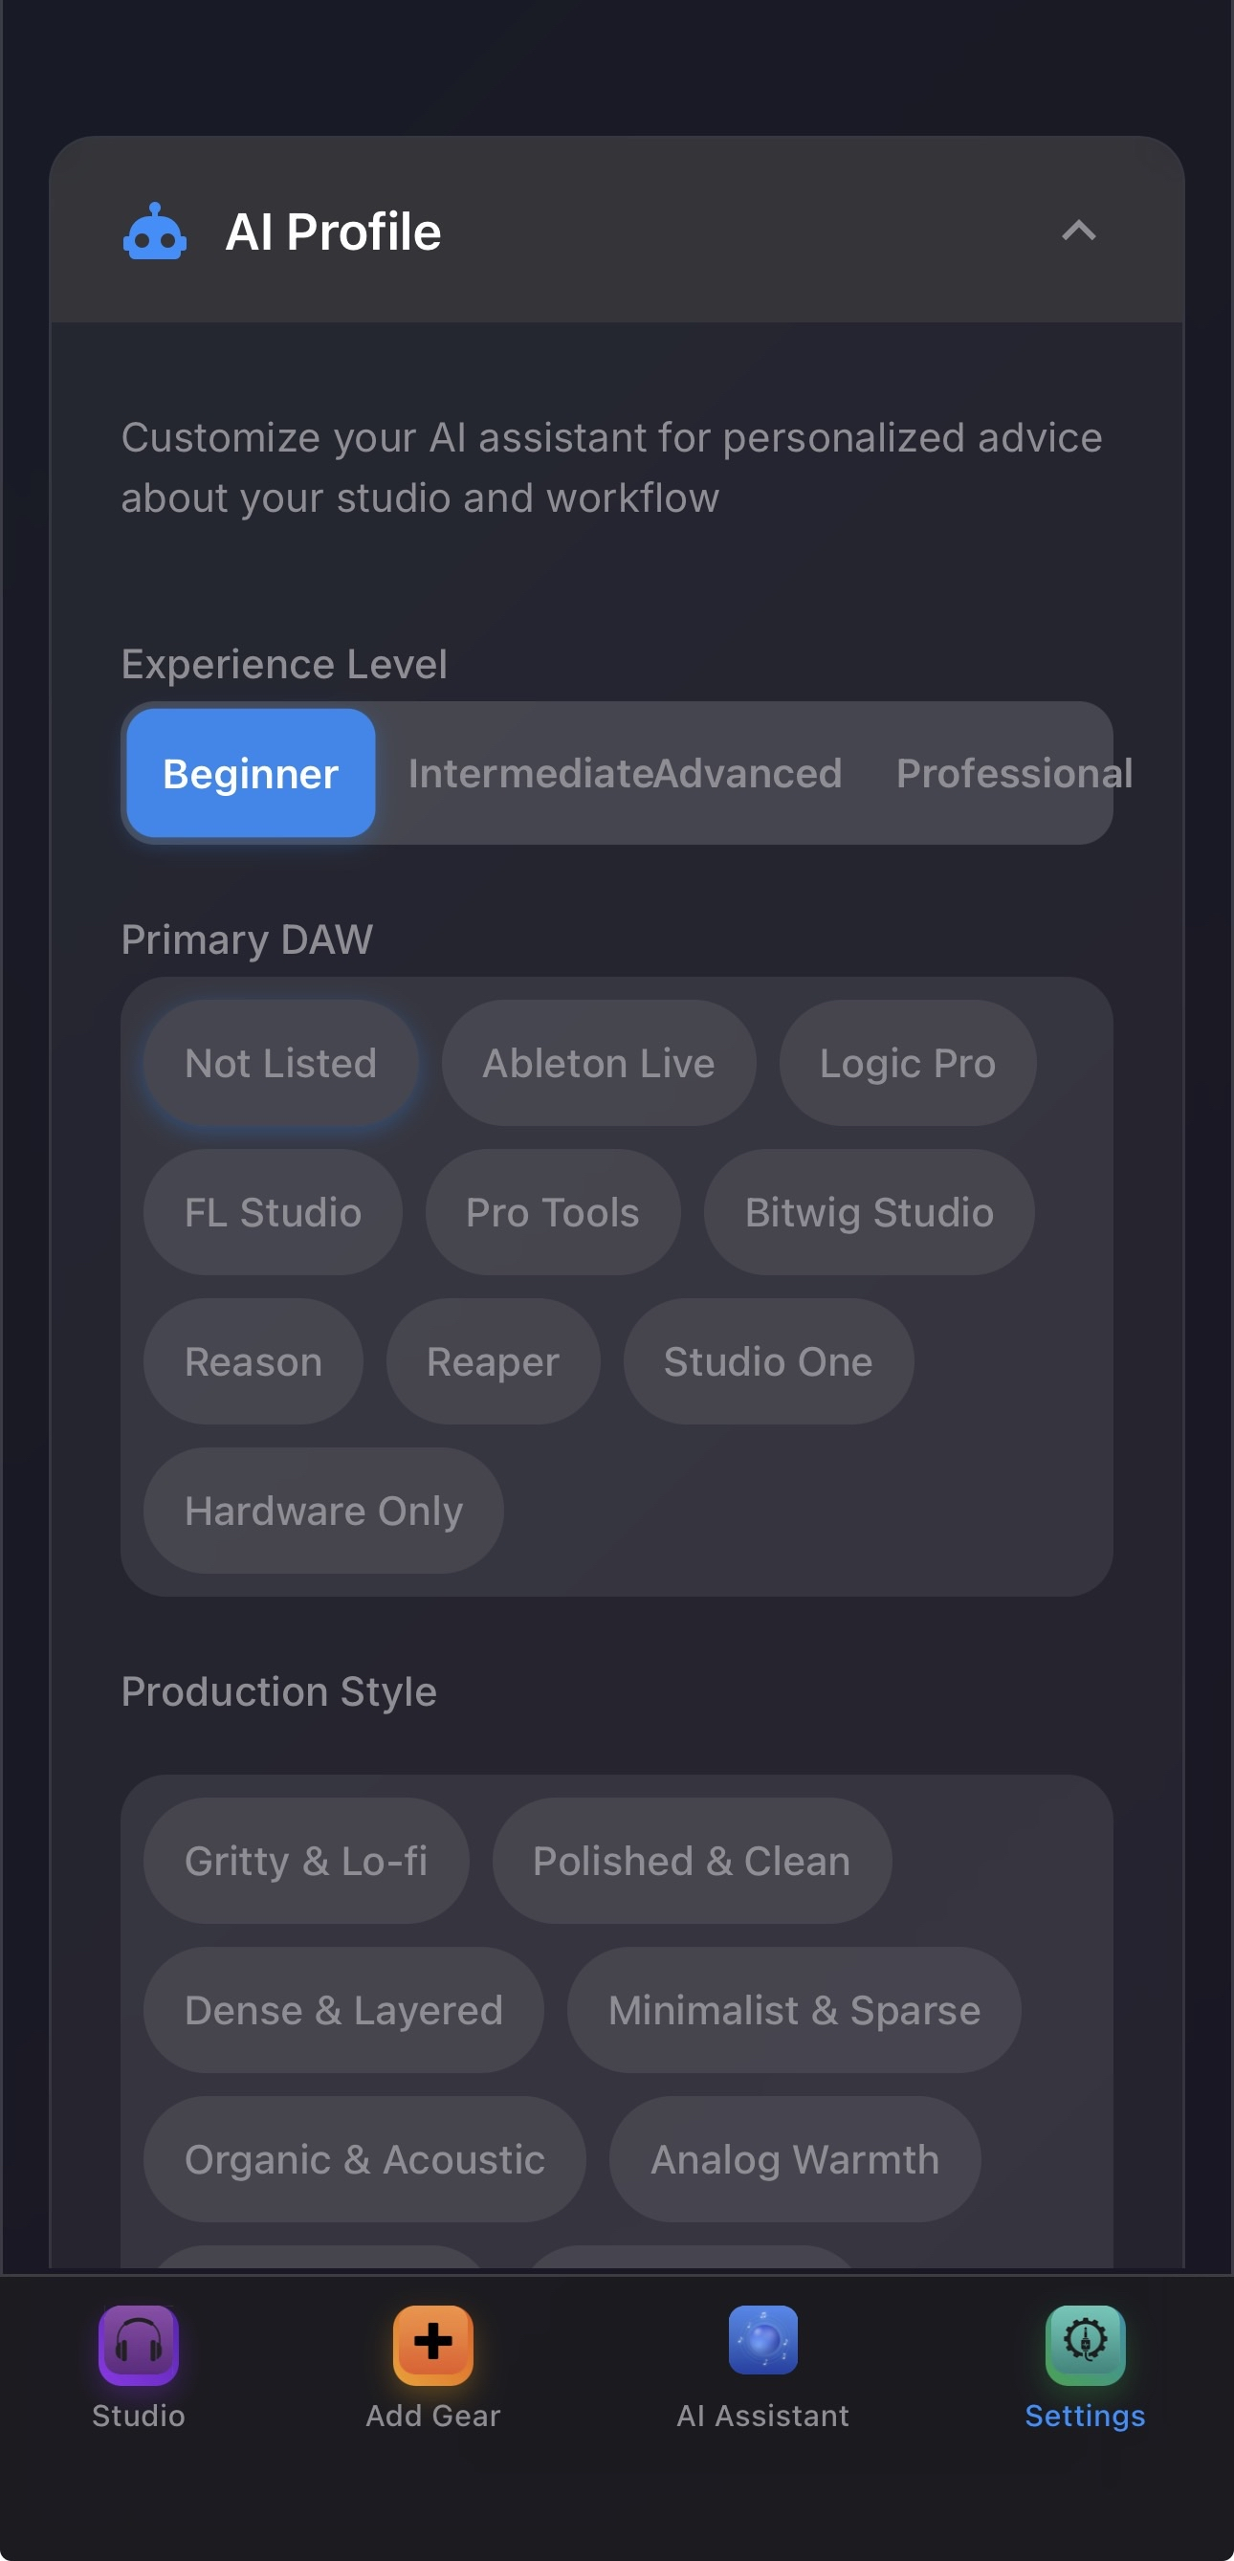Image resolution: width=1234 pixels, height=2561 pixels.
Task: Select the Beginner experience level
Action: [251, 774]
